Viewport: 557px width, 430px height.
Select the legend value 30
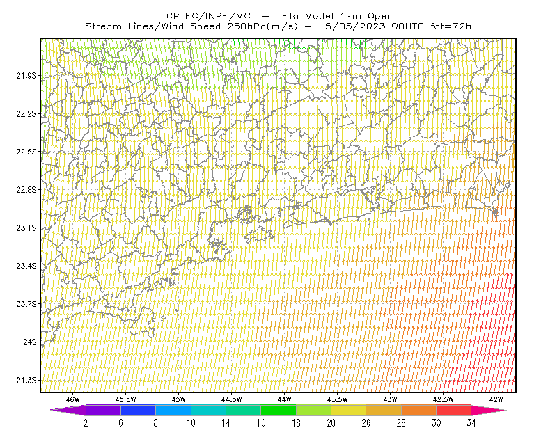coord(437,423)
